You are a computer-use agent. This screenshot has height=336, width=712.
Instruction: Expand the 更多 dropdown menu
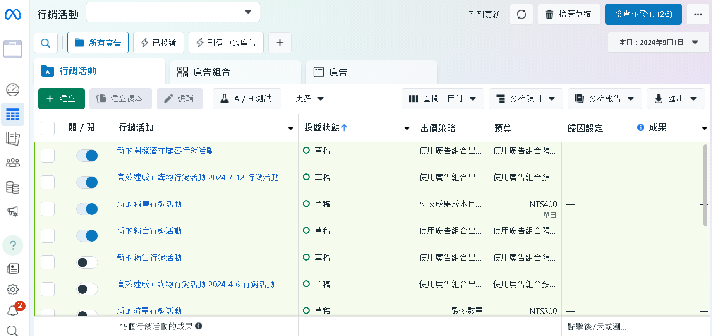pyautogui.click(x=309, y=98)
